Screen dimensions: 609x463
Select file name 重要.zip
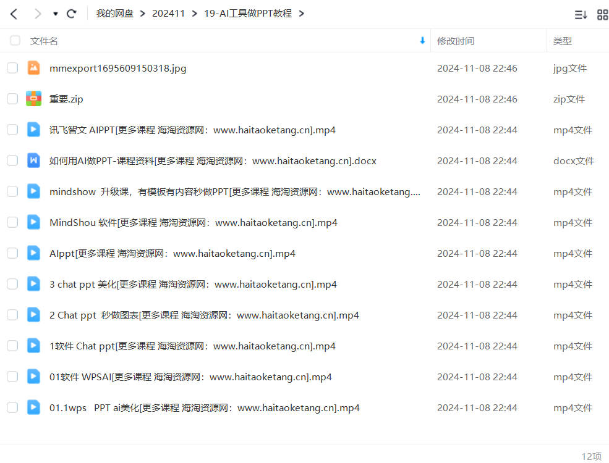tap(66, 99)
